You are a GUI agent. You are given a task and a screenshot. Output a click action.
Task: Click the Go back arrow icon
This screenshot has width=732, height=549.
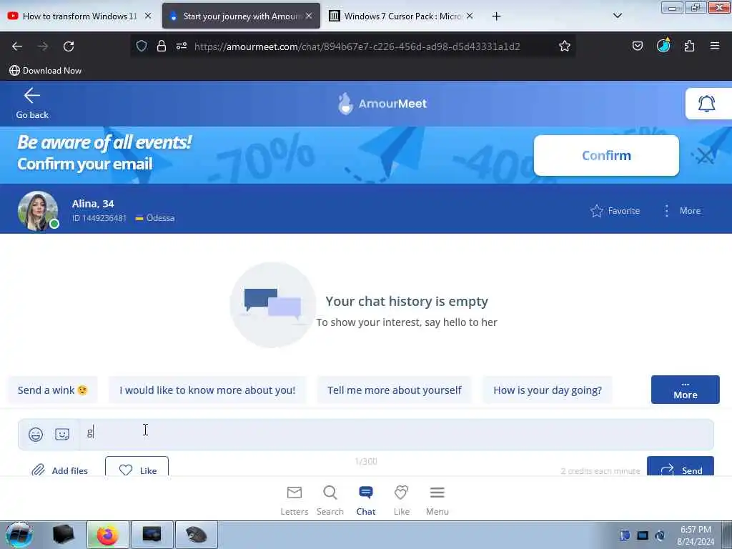(x=31, y=96)
